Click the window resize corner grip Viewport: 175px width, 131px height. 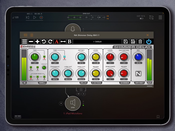click(152, 84)
